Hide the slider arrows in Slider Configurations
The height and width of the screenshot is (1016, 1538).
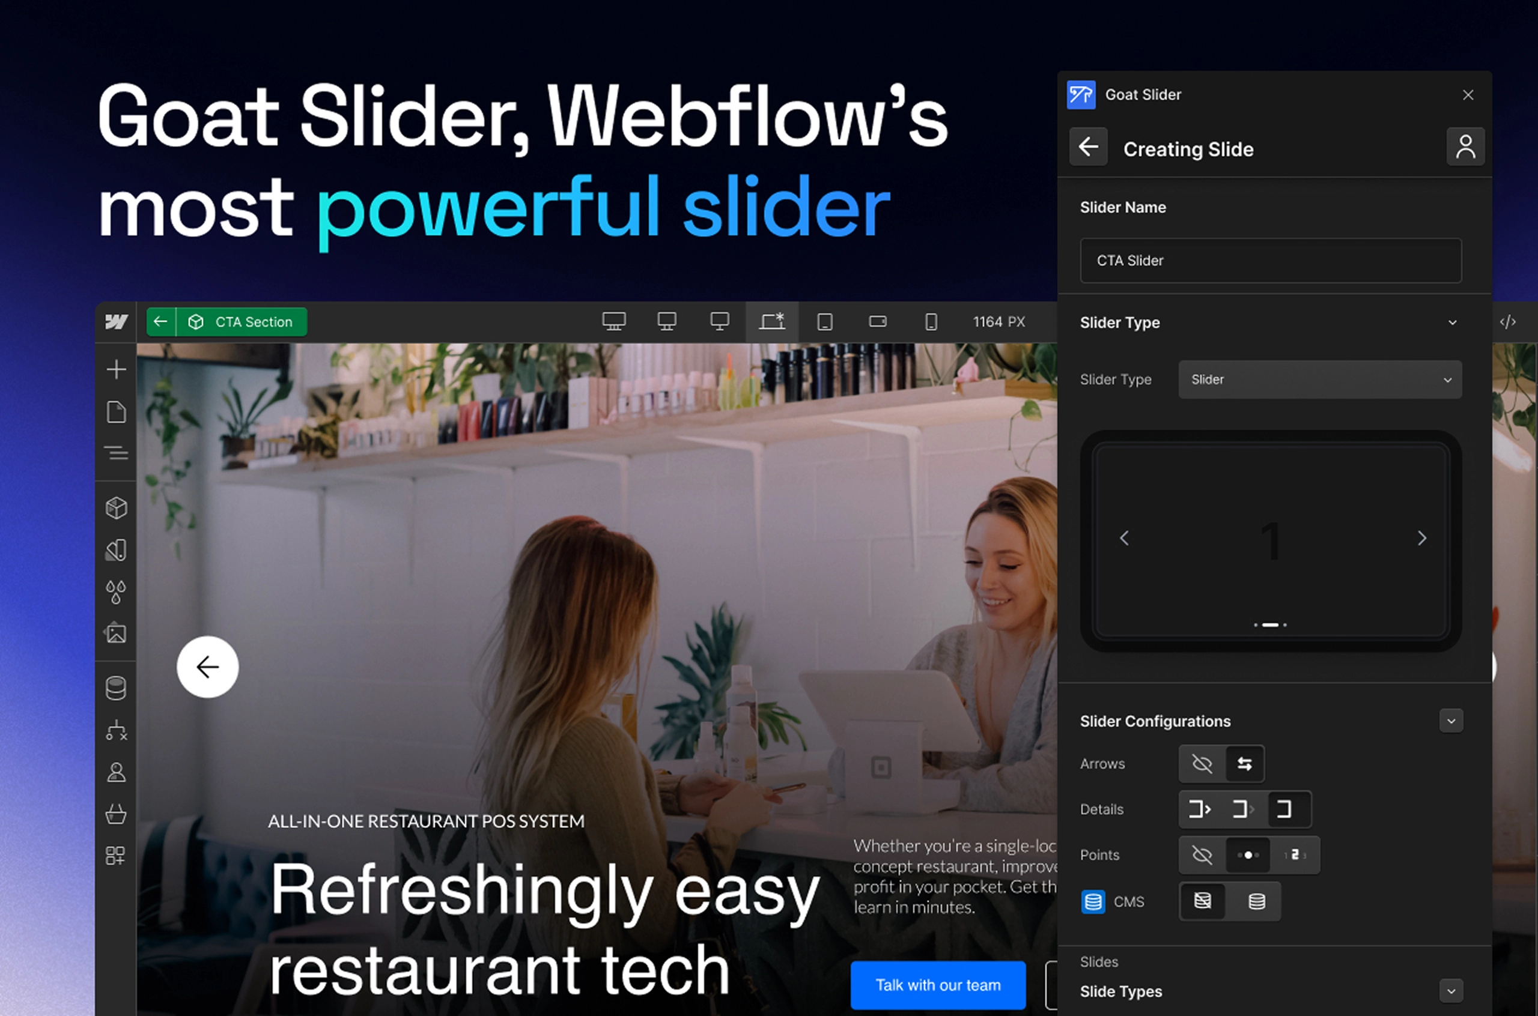click(x=1202, y=763)
